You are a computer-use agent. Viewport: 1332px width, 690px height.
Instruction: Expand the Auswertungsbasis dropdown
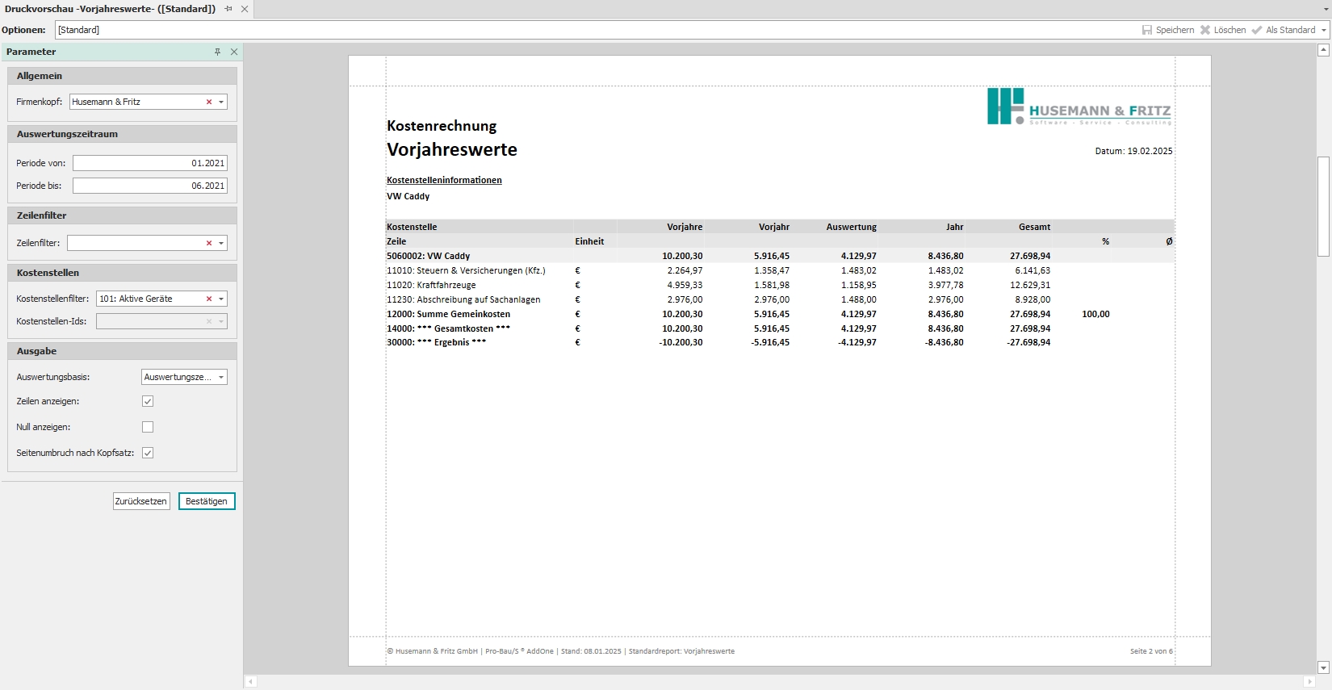(x=221, y=377)
